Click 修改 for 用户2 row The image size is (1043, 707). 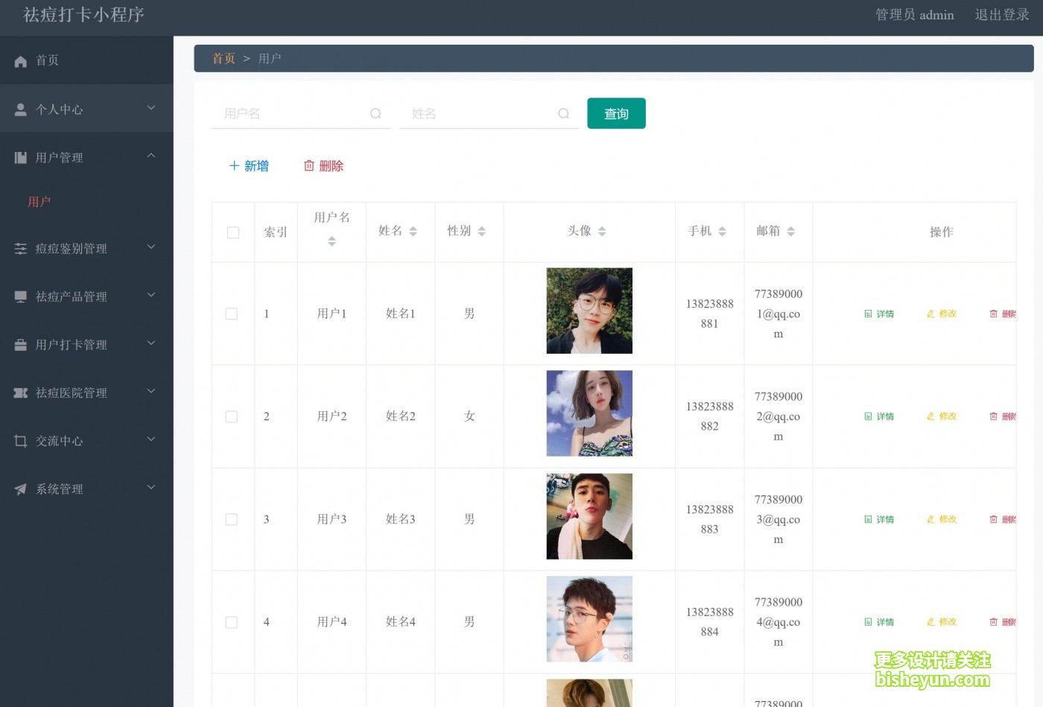pos(942,416)
